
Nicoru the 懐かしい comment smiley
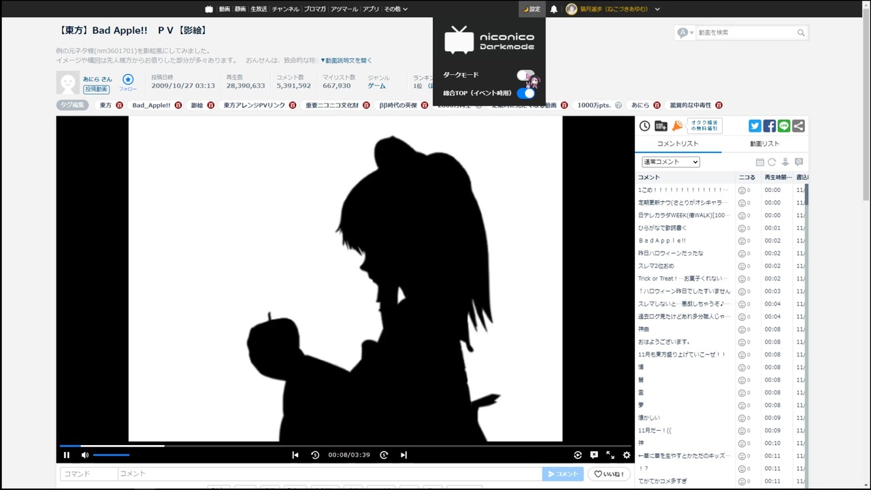tap(742, 418)
